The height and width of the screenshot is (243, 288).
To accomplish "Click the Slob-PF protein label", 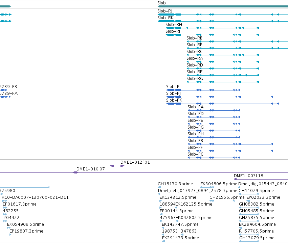I will 195,147.
